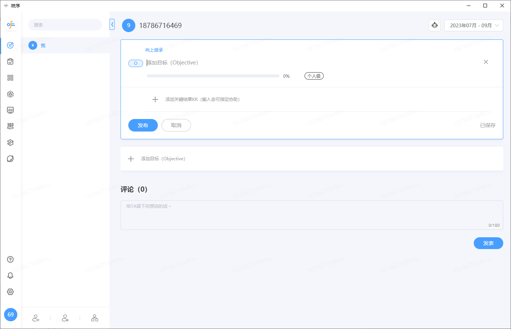511x329 pixels.
Task: Click the 18786716469 user name heading
Action: click(x=160, y=25)
